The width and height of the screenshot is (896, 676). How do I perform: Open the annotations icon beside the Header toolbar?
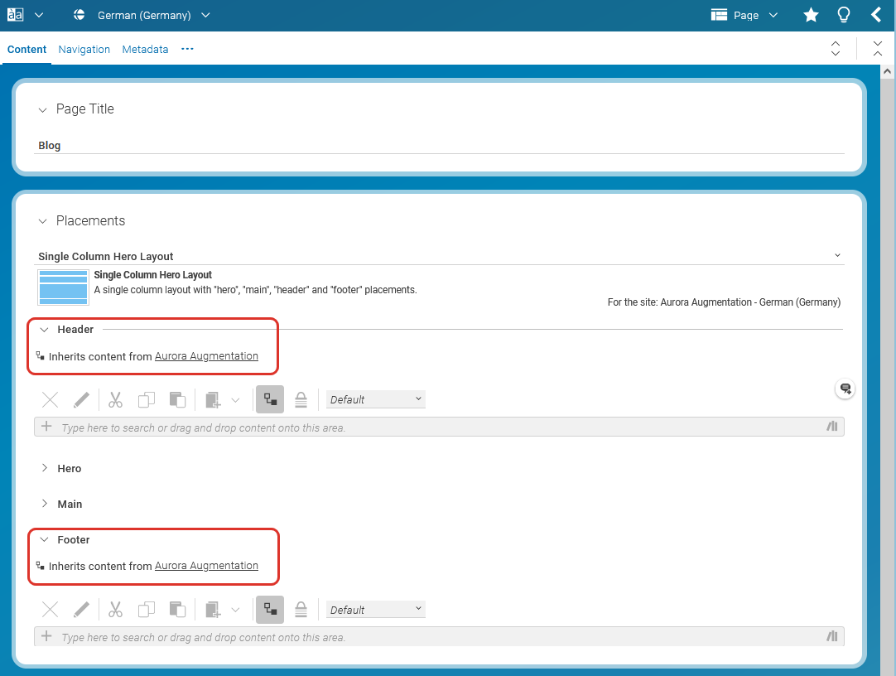(x=845, y=389)
